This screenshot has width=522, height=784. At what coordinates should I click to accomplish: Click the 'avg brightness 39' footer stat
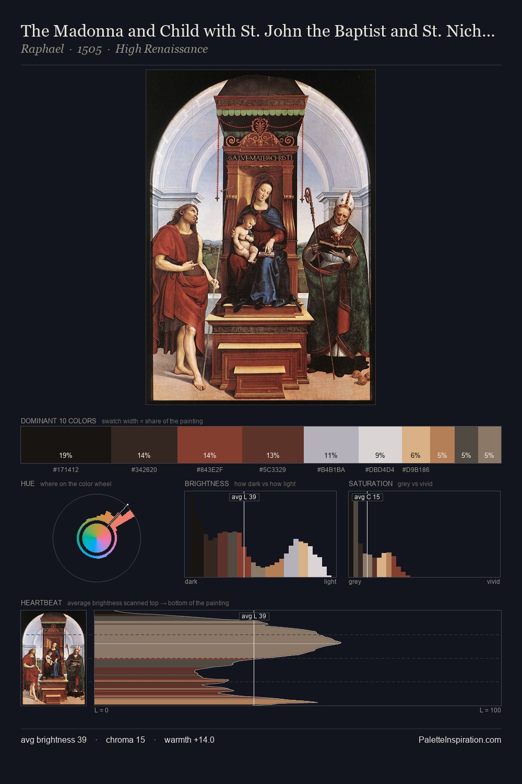point(54,740)
